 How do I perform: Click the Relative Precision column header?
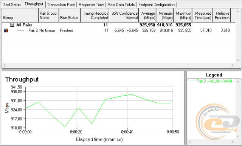point(222,15)
